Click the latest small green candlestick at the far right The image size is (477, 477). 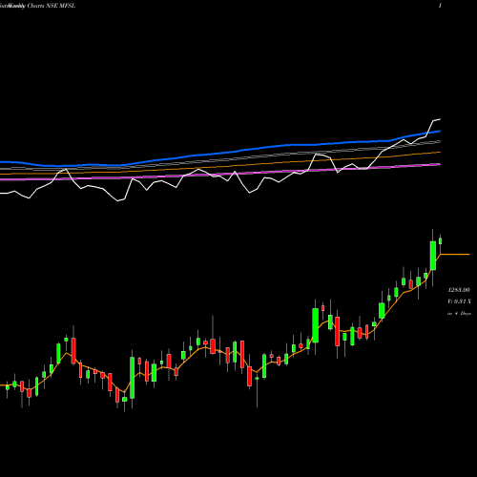point(441,240)
